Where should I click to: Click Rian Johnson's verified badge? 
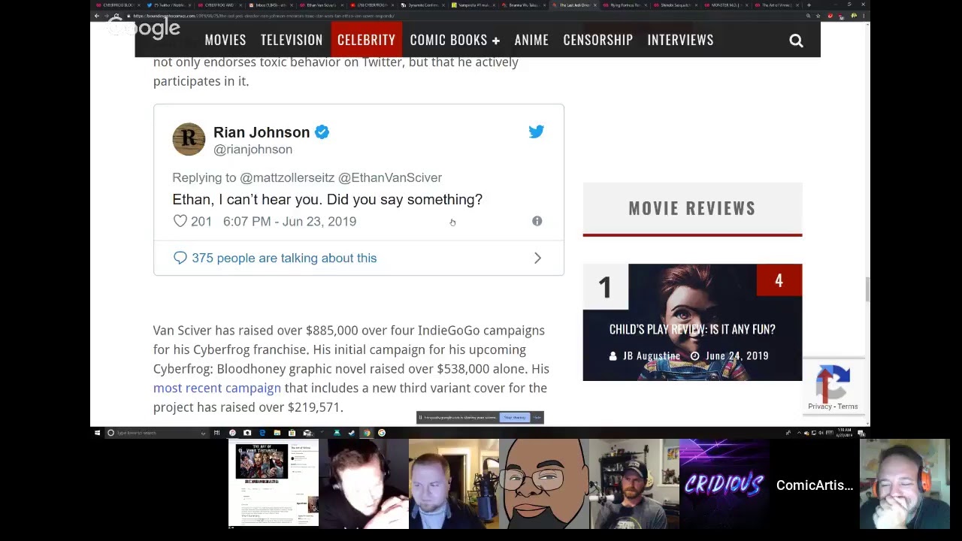[322, 132]
